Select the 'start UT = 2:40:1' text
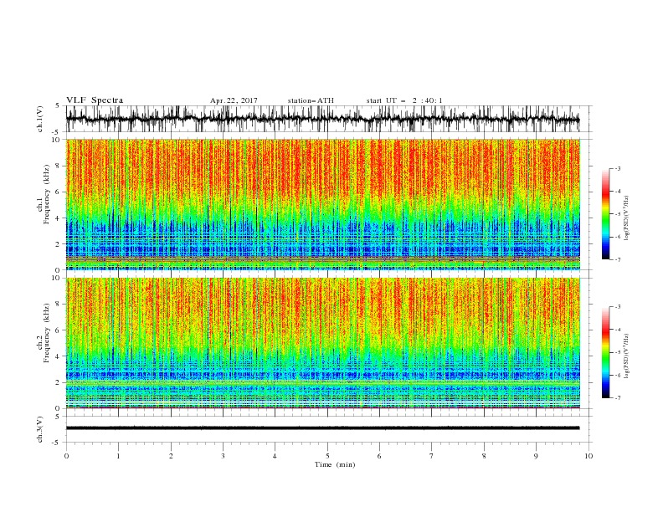This screenshot has height=512, width=663. click(404, 100)
